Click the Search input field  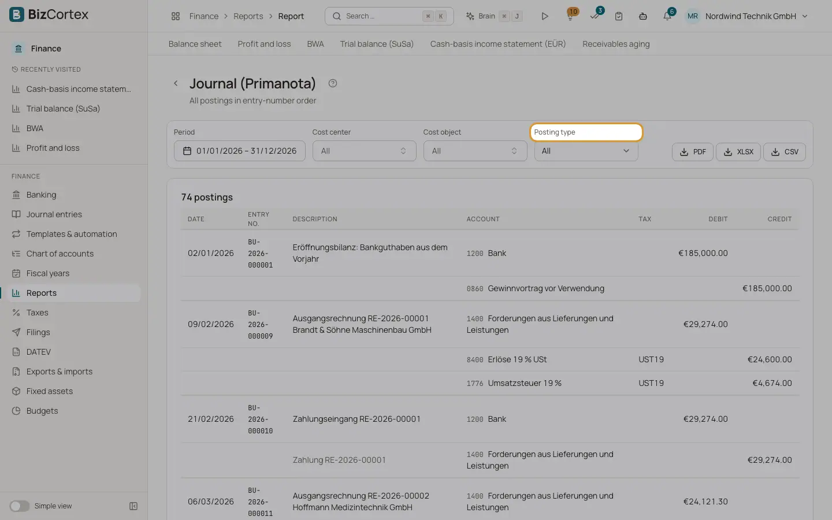389,16
